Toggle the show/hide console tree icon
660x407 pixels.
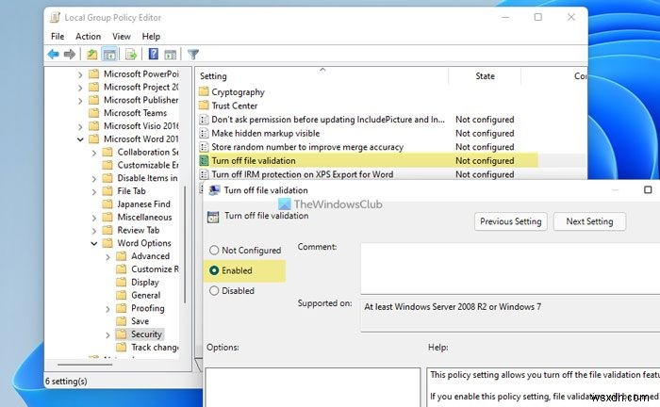(x=109, y=55)
